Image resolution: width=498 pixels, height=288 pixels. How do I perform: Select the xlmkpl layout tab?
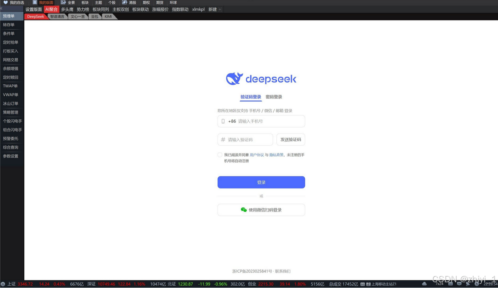[198, 9]
